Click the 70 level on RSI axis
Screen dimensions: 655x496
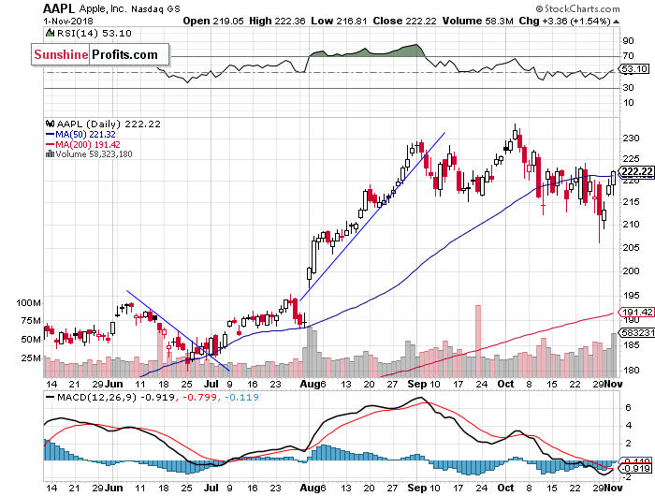pos(628,56)
